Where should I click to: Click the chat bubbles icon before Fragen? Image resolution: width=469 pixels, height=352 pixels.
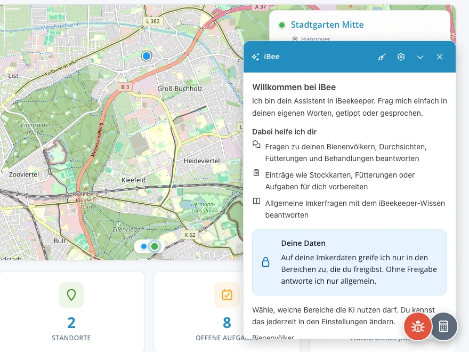256,145
